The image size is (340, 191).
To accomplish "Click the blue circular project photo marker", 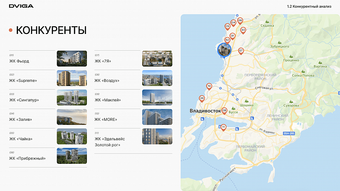I will [x=224, y=50].
